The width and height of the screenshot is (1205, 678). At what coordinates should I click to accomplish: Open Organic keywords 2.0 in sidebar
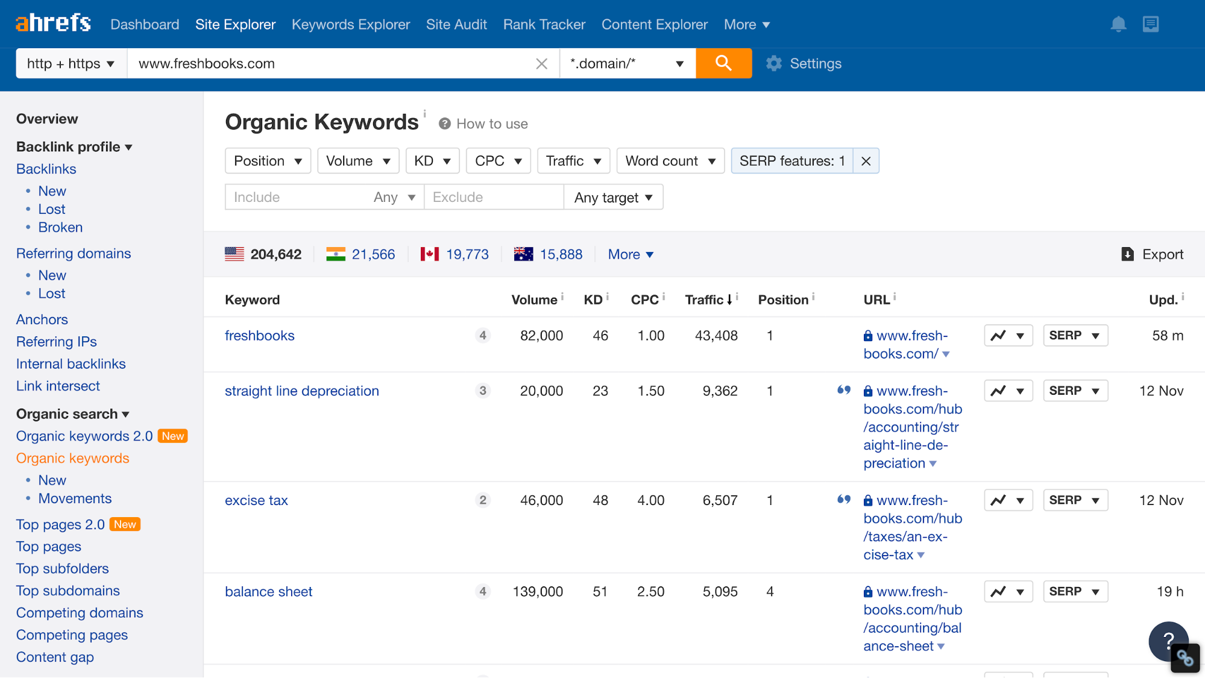click(x=84, y=436)
